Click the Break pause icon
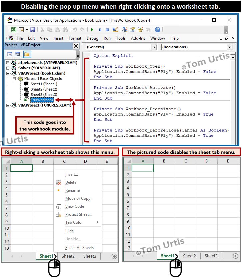 [100, 30]
